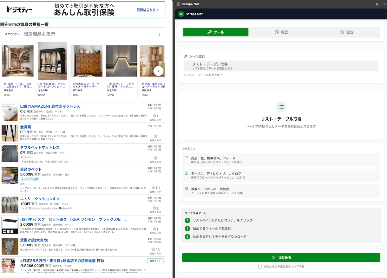This screenshot has height=278, width=387.
Task: Click the 提携サイト badge
Action: tap(155, 261)
